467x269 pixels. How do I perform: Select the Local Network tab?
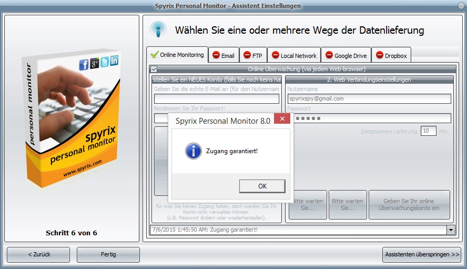click(294, 55)
